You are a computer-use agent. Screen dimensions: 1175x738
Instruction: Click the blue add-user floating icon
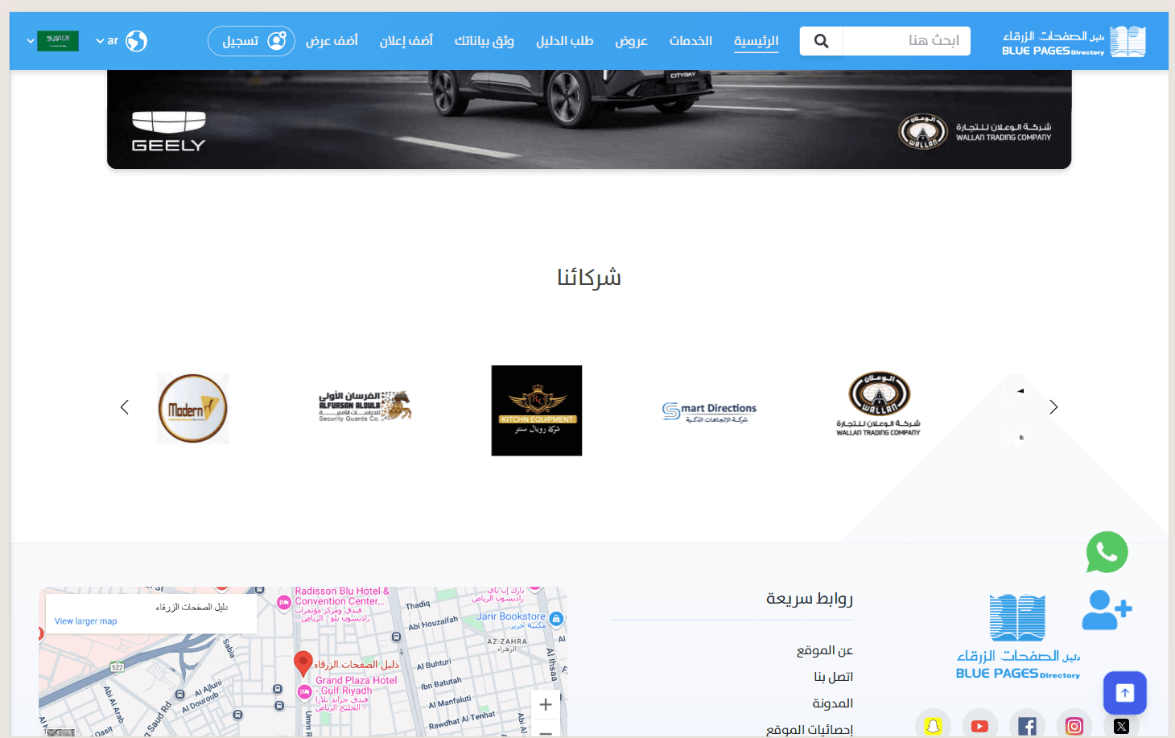click(1107, 610)
